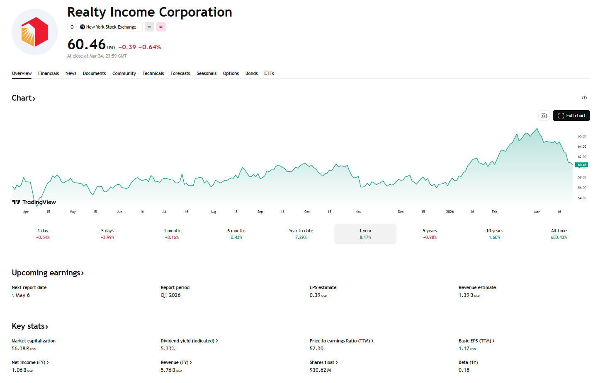Open Dividend yield (indicated) details

[x=189, y=341]
